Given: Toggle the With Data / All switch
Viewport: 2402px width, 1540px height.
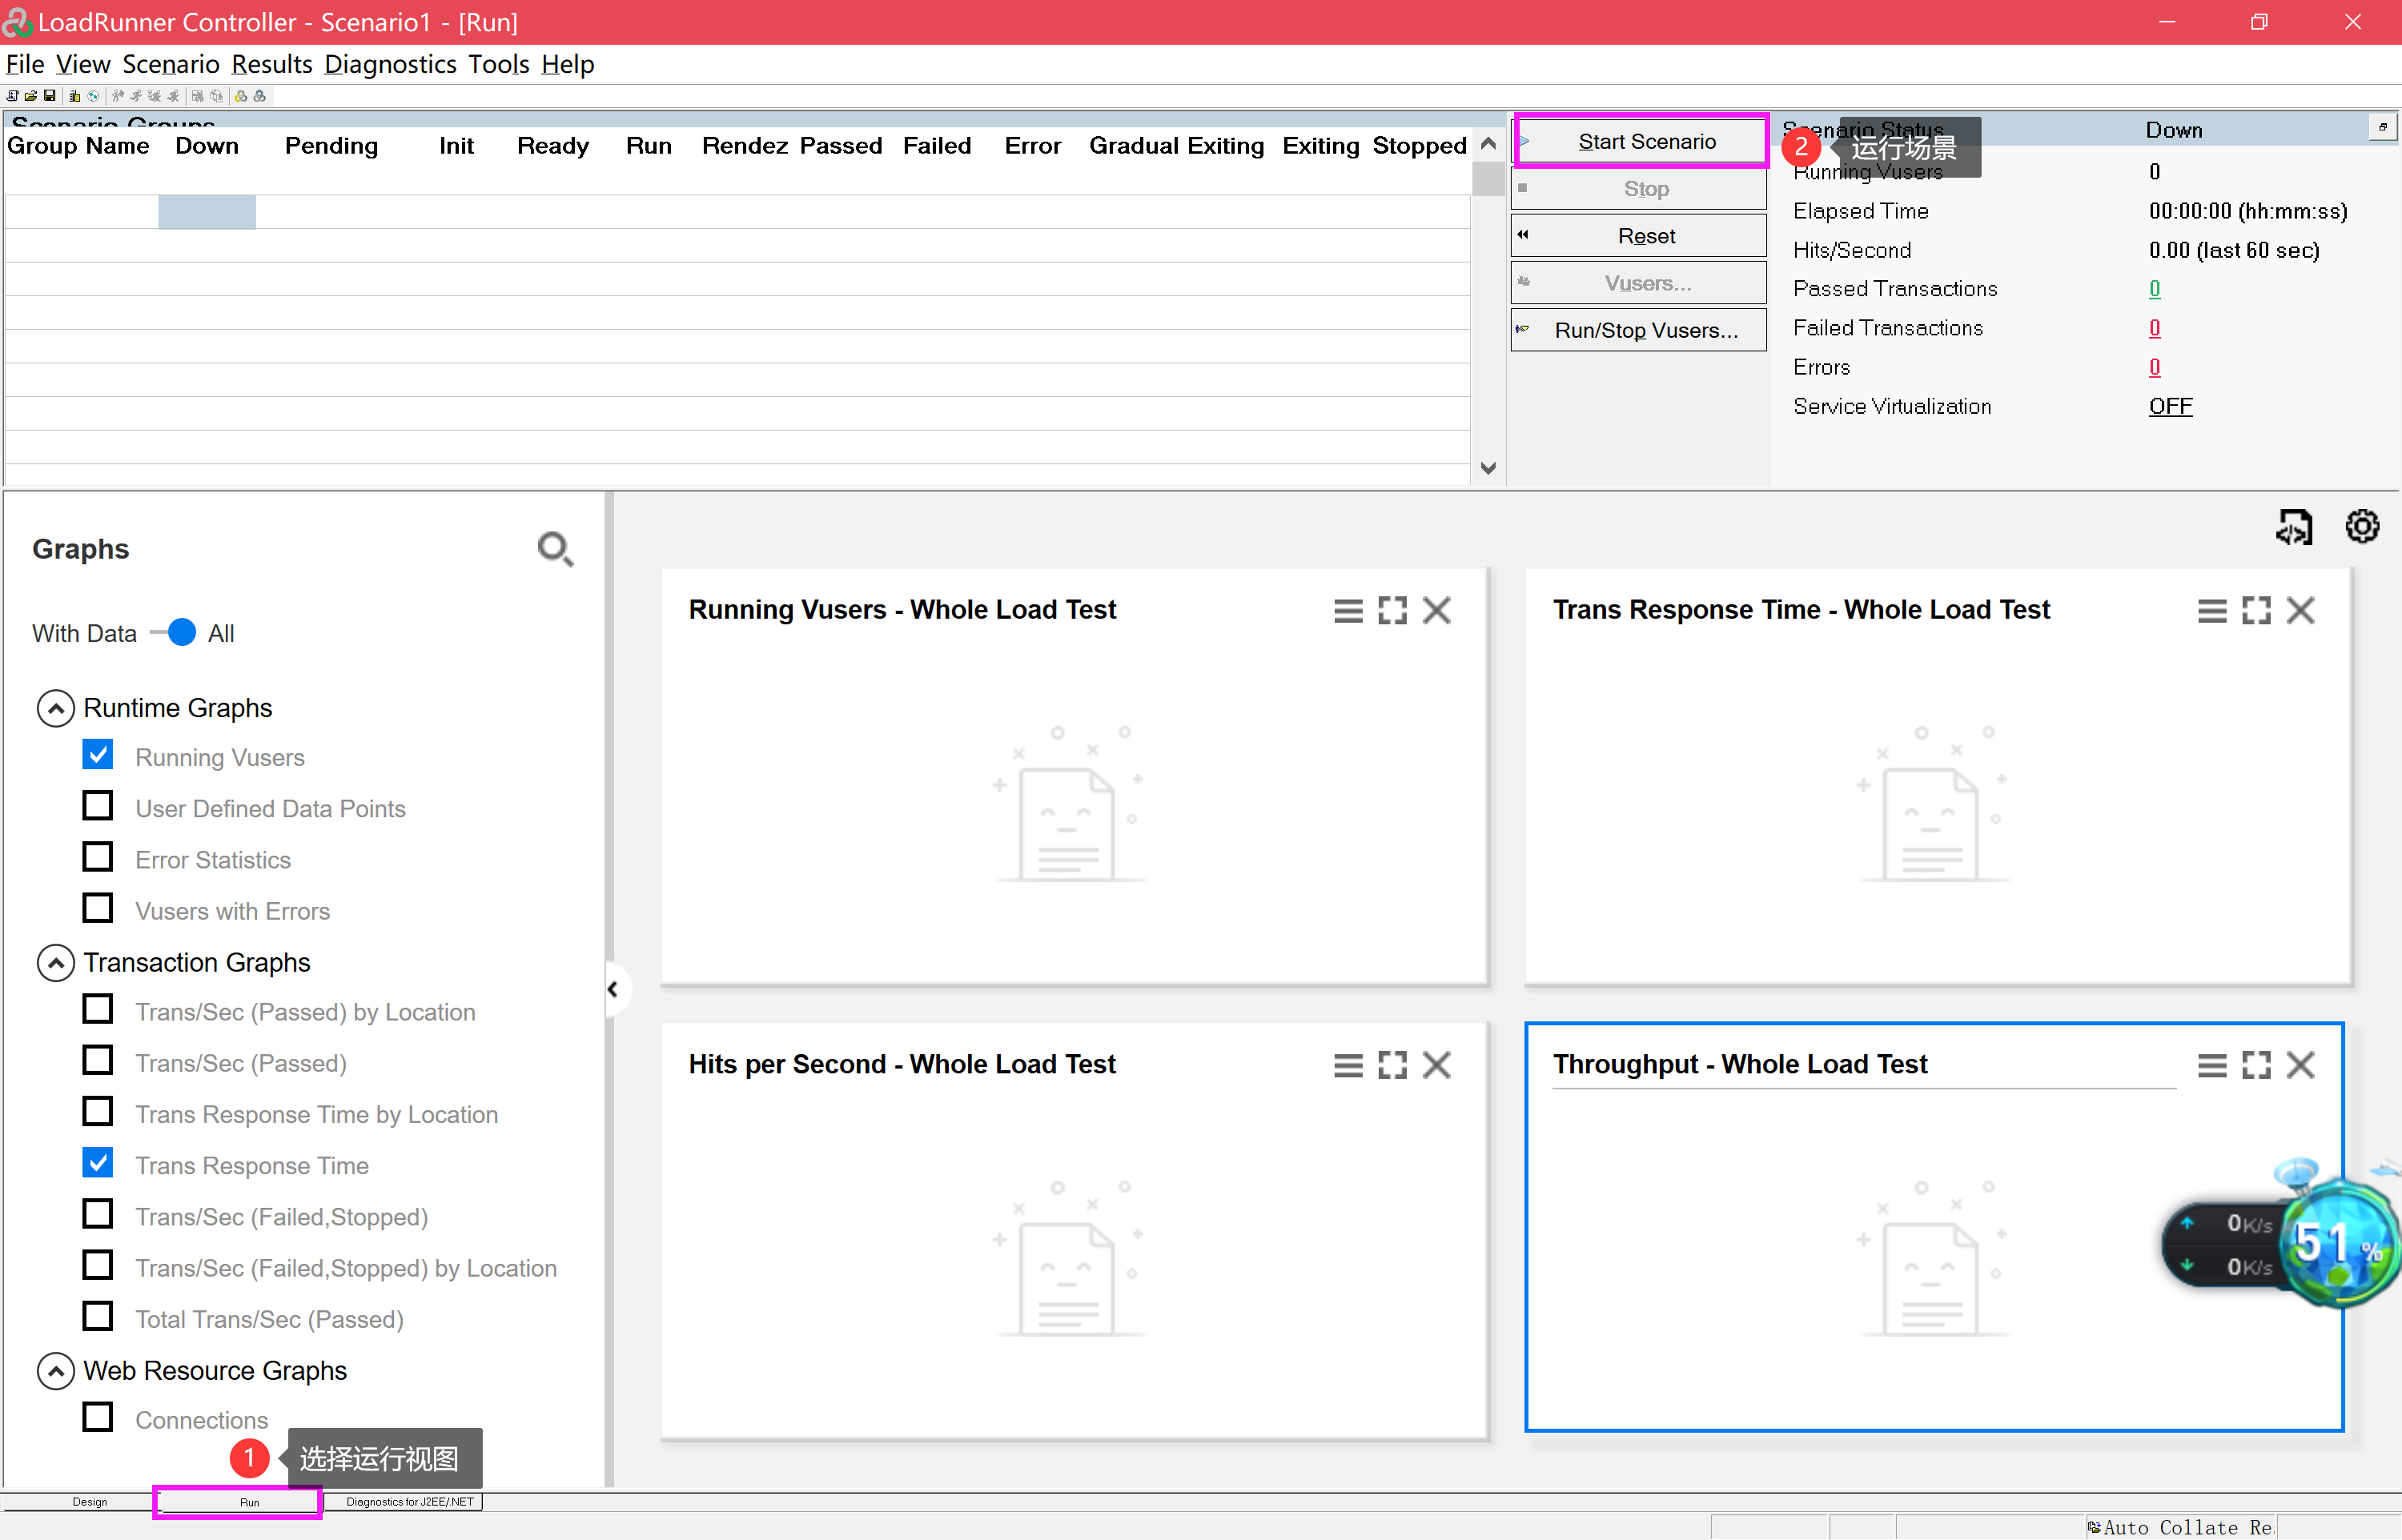Looking at the screenshot, I should [176, 633].
